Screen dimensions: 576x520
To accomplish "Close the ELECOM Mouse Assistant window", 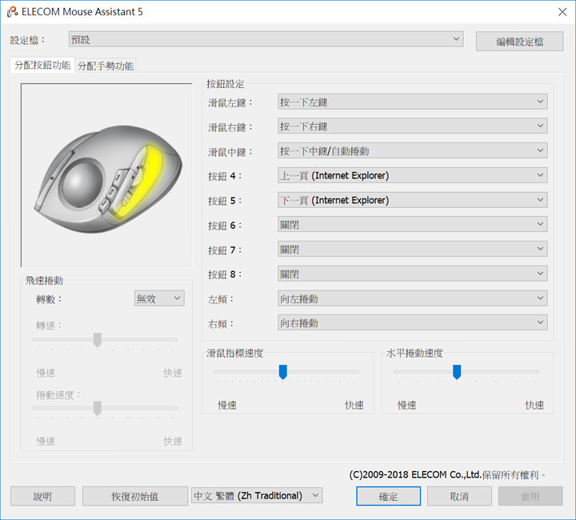I will (562, 12).
